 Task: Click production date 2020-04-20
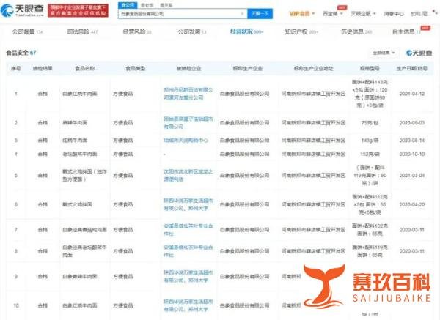point(412,204)
